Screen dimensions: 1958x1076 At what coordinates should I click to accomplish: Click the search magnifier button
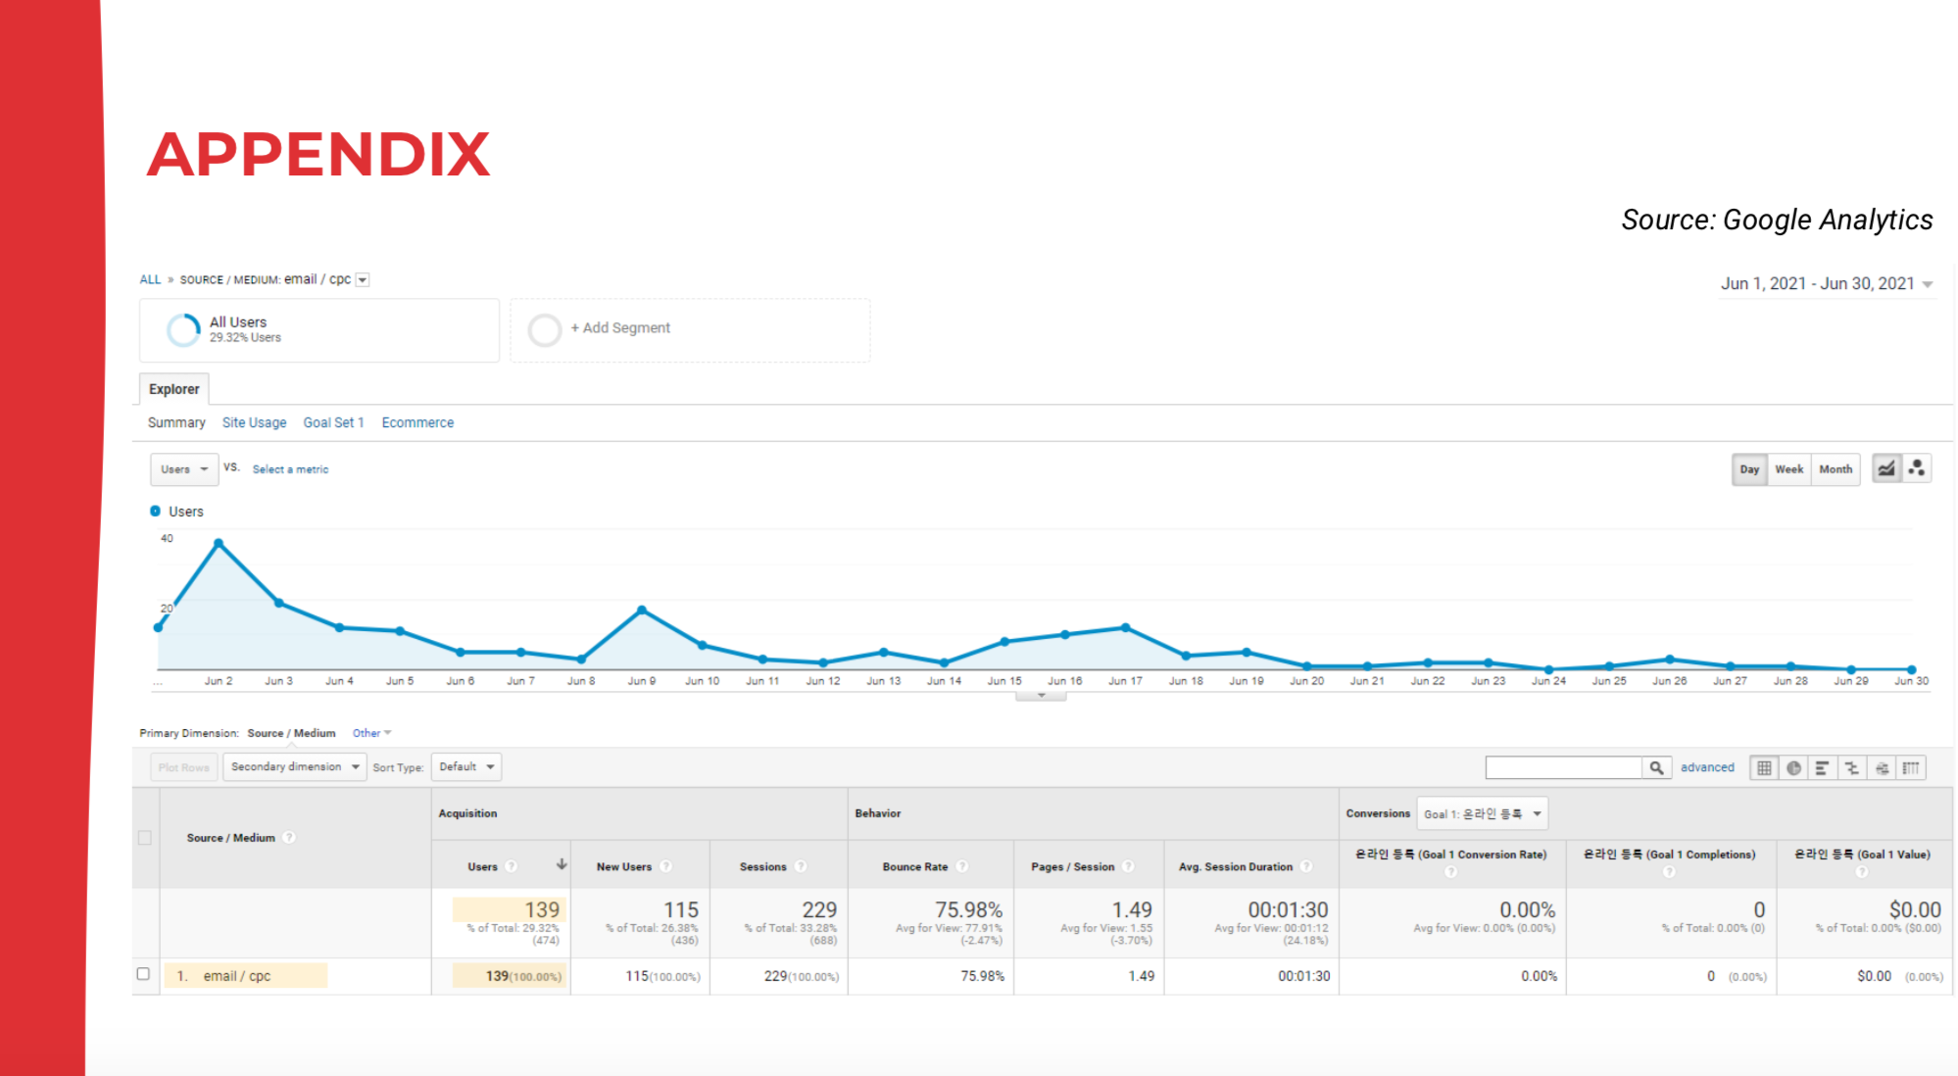[x=1656, y=768]
